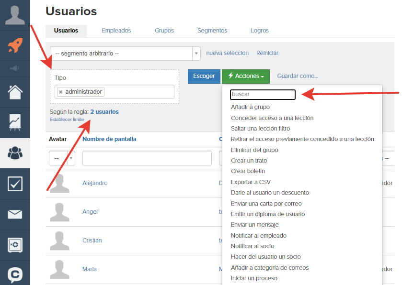The image size is (402, 285).
Task: Click the megaphone sidebar icon
Action: 15,68
